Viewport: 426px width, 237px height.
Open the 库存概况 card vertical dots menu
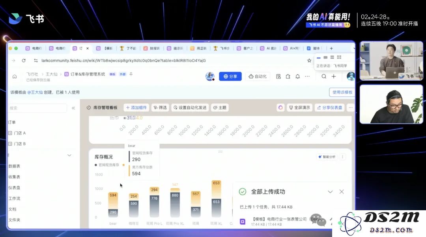click(343, 157)
